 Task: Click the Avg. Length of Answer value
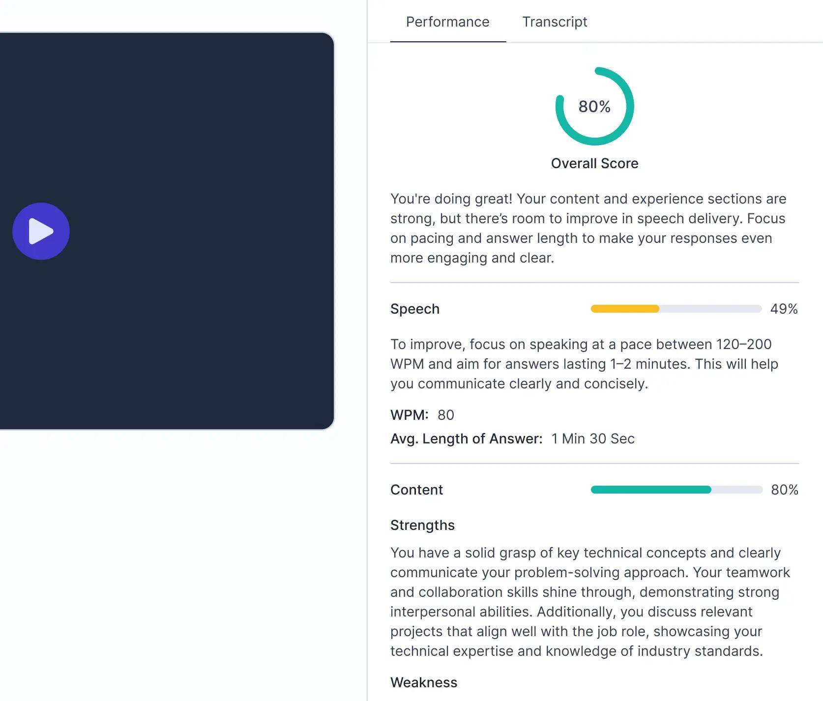593,438
